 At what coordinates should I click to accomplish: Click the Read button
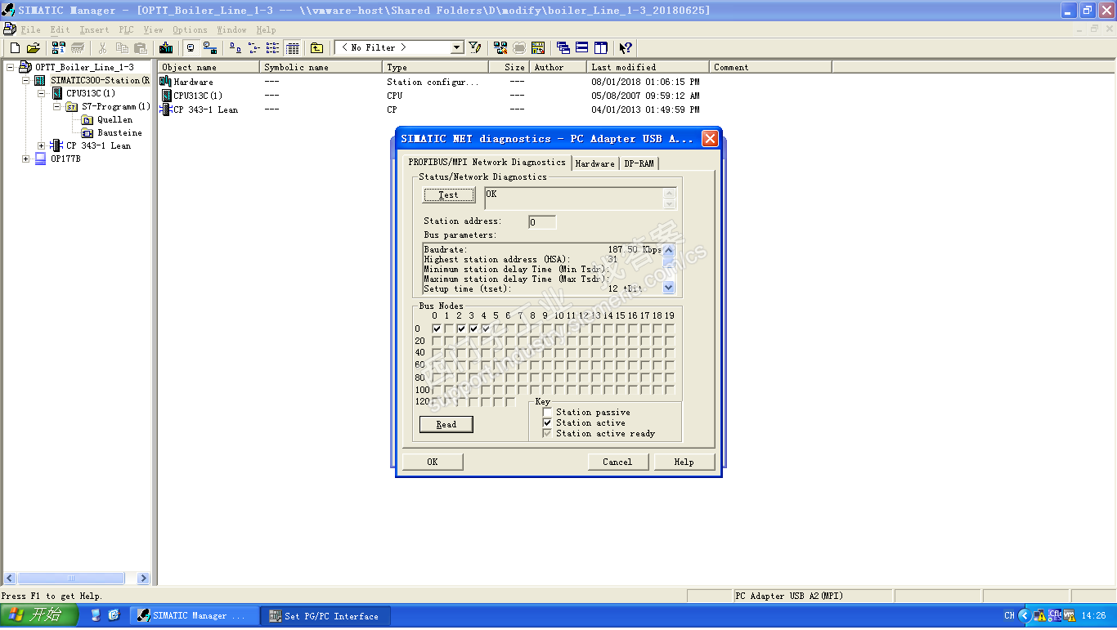tap(446, 424)
